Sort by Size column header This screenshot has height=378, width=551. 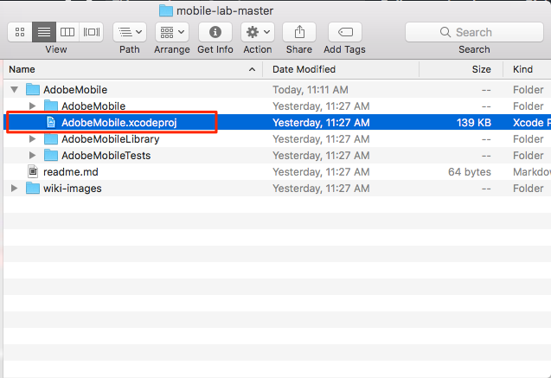461,69
